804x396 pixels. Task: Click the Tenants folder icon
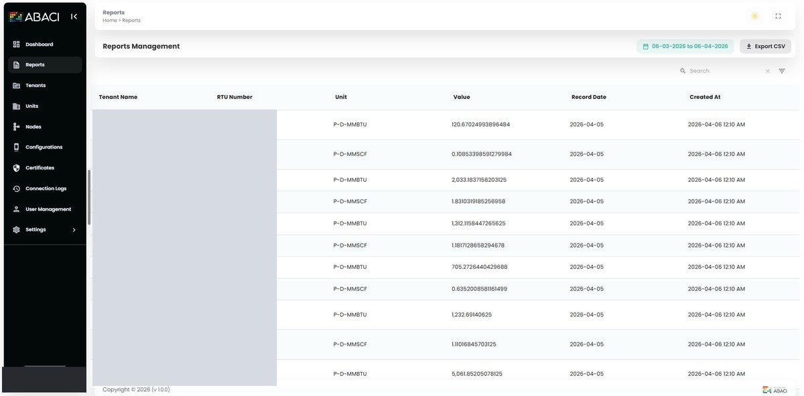tap(16, 86)
